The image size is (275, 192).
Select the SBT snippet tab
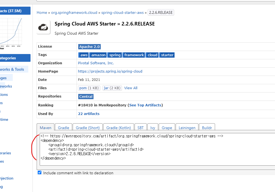tap(140, 127)
